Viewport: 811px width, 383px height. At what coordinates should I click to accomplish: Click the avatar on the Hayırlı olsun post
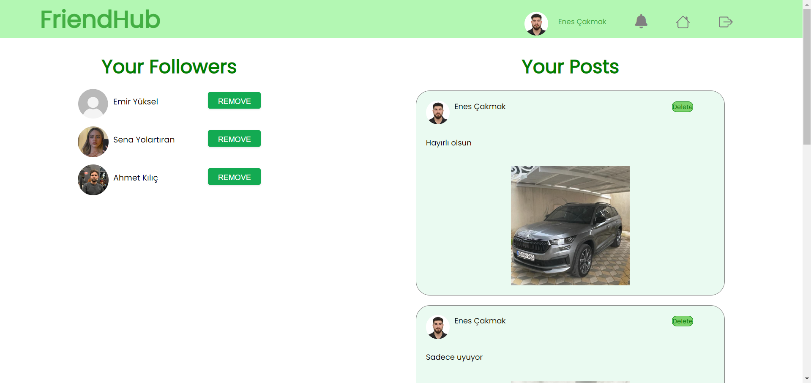point(438,112)
